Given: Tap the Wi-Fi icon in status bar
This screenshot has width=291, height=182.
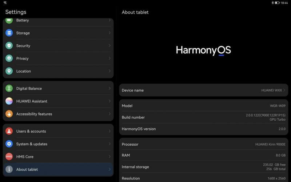Looking at the screenshot, I should pyautogui.click(x=5, y=3).
